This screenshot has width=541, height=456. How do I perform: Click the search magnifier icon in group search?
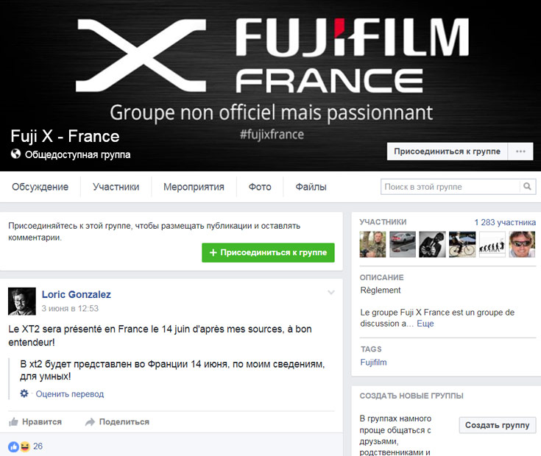pyautogui.click(x=527, y=187)
